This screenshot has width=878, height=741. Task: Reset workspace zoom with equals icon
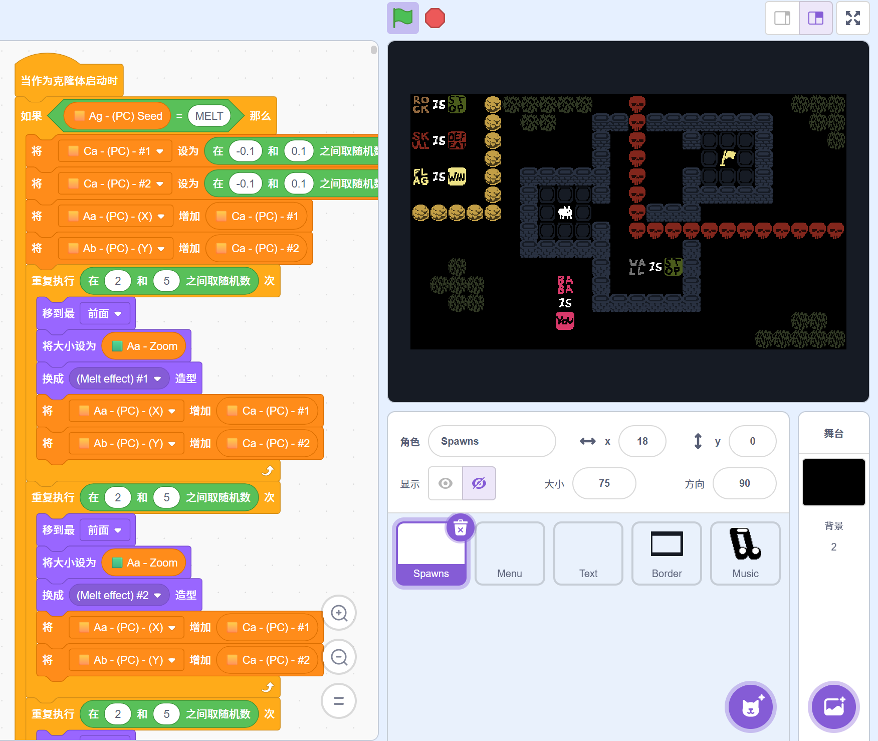point(339,701)
